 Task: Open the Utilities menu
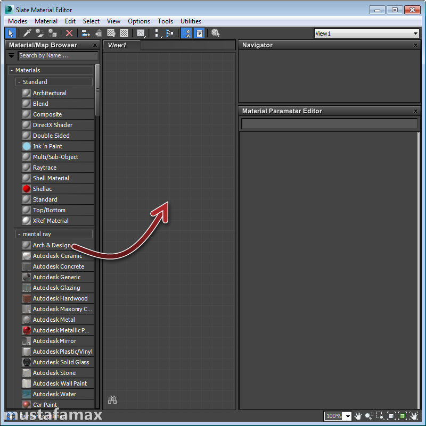click(x=191, y=21)
